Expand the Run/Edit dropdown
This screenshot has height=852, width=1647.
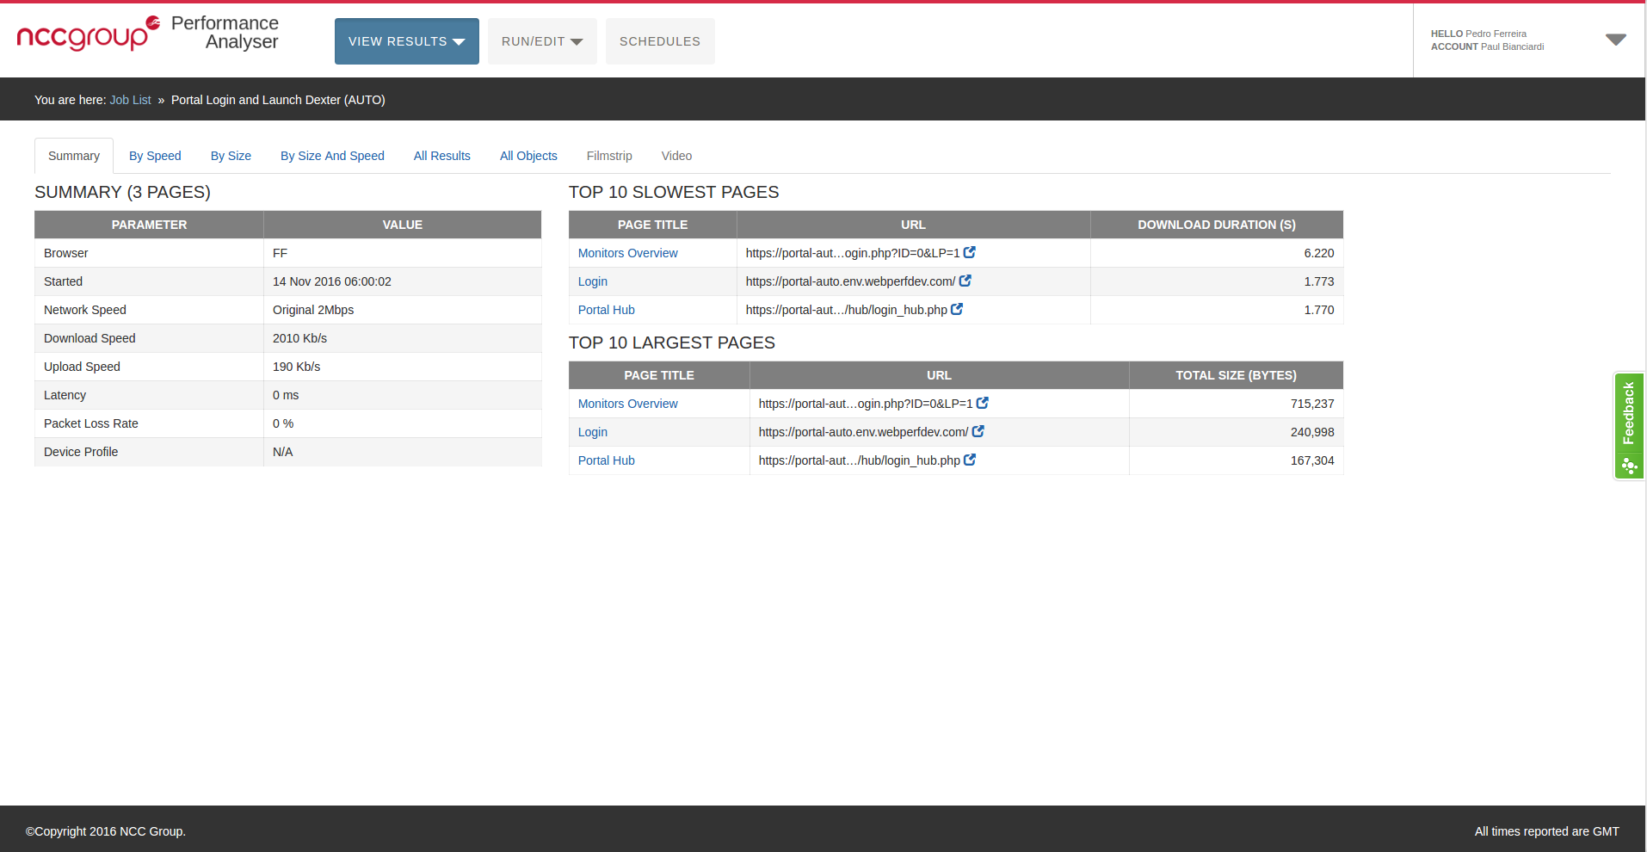coord(542,41)
